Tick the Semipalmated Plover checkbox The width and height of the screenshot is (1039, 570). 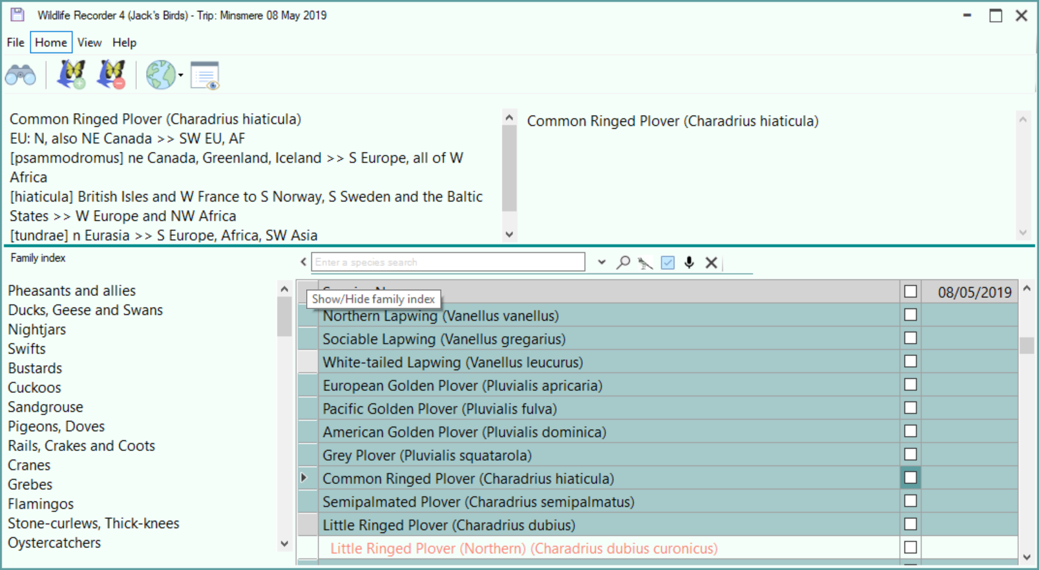(x=910, y=501)
